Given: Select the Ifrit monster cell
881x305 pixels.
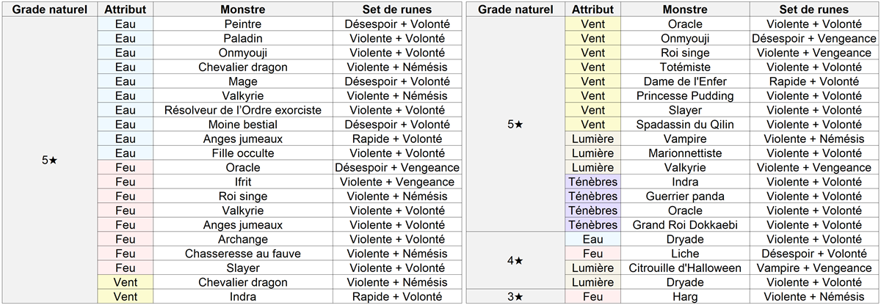Looking at the screenshot, I should pyautogui.click(x=243, y=182).
